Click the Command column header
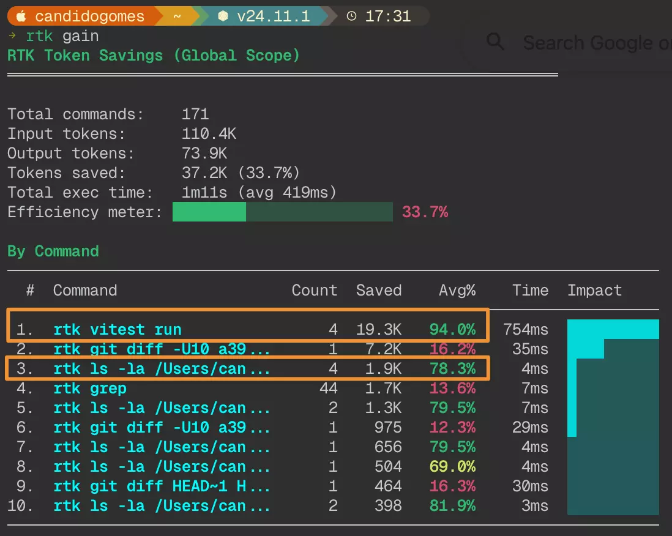The width and height of the screenshot is (672, 536). tap(85, 290)
